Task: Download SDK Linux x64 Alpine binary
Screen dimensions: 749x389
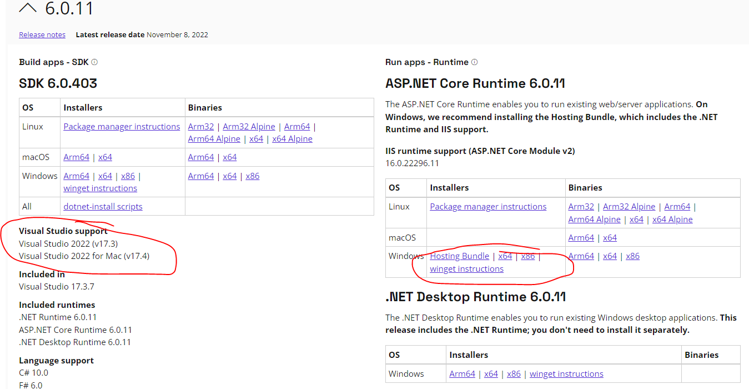Action: pyautogui.click(x=292, y=139)
